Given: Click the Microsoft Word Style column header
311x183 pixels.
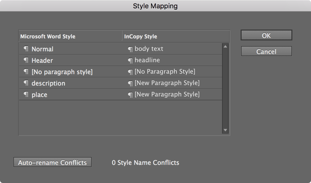Looking at the screenshot, I should (x=48, y=37).
